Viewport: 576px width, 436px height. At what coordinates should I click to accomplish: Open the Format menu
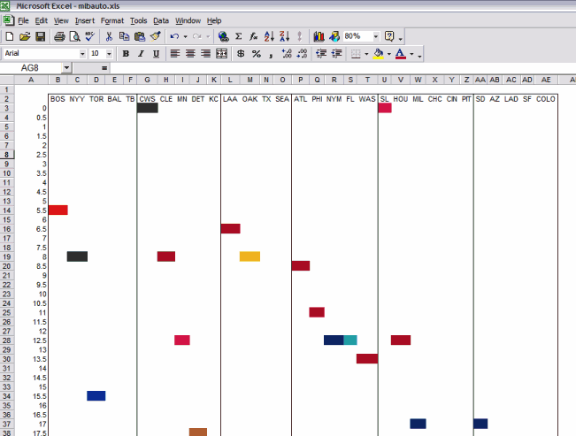point(112,20)
